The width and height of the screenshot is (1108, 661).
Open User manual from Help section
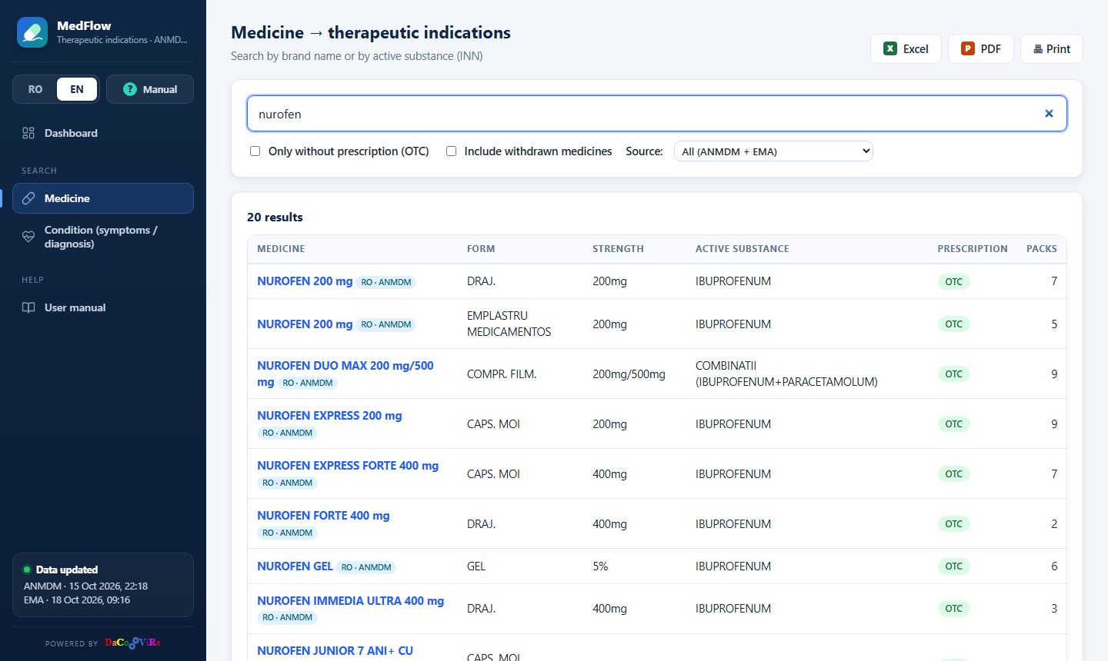tap(103, 307)
